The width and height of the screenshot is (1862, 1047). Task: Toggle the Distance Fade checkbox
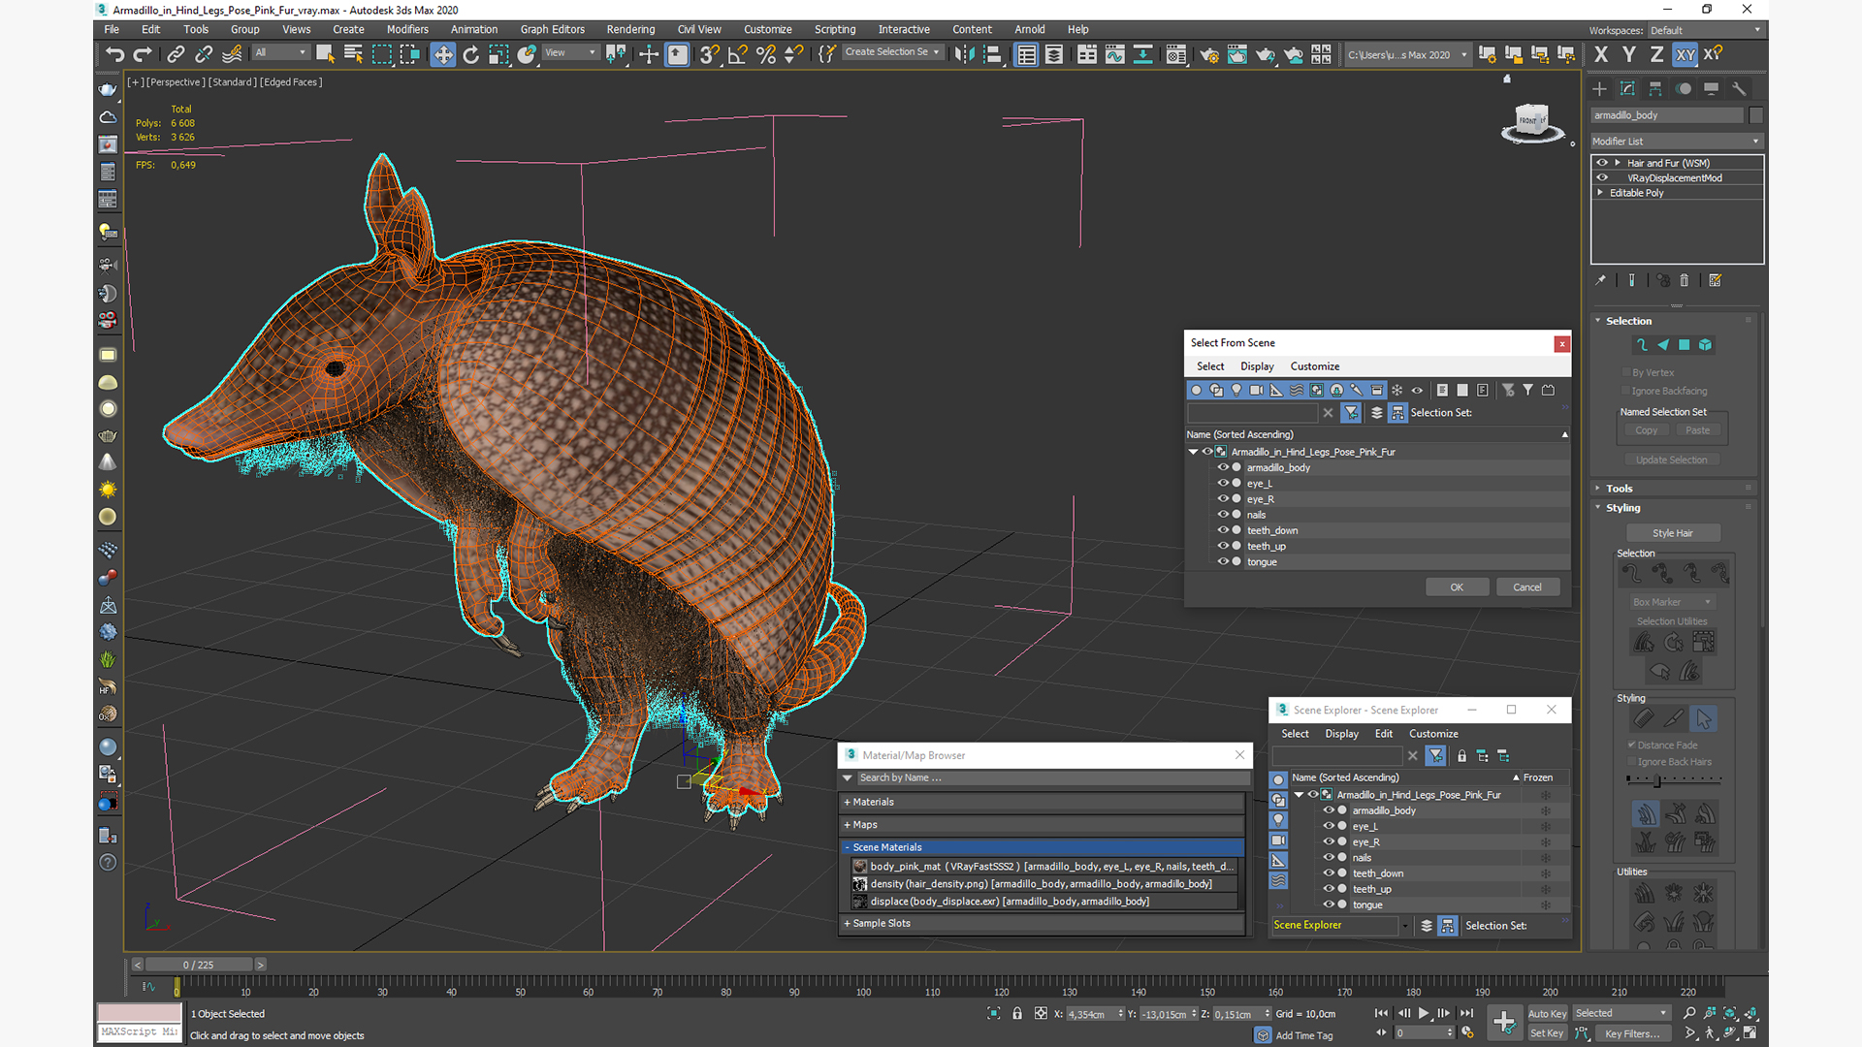click(x=1632, y=745)
